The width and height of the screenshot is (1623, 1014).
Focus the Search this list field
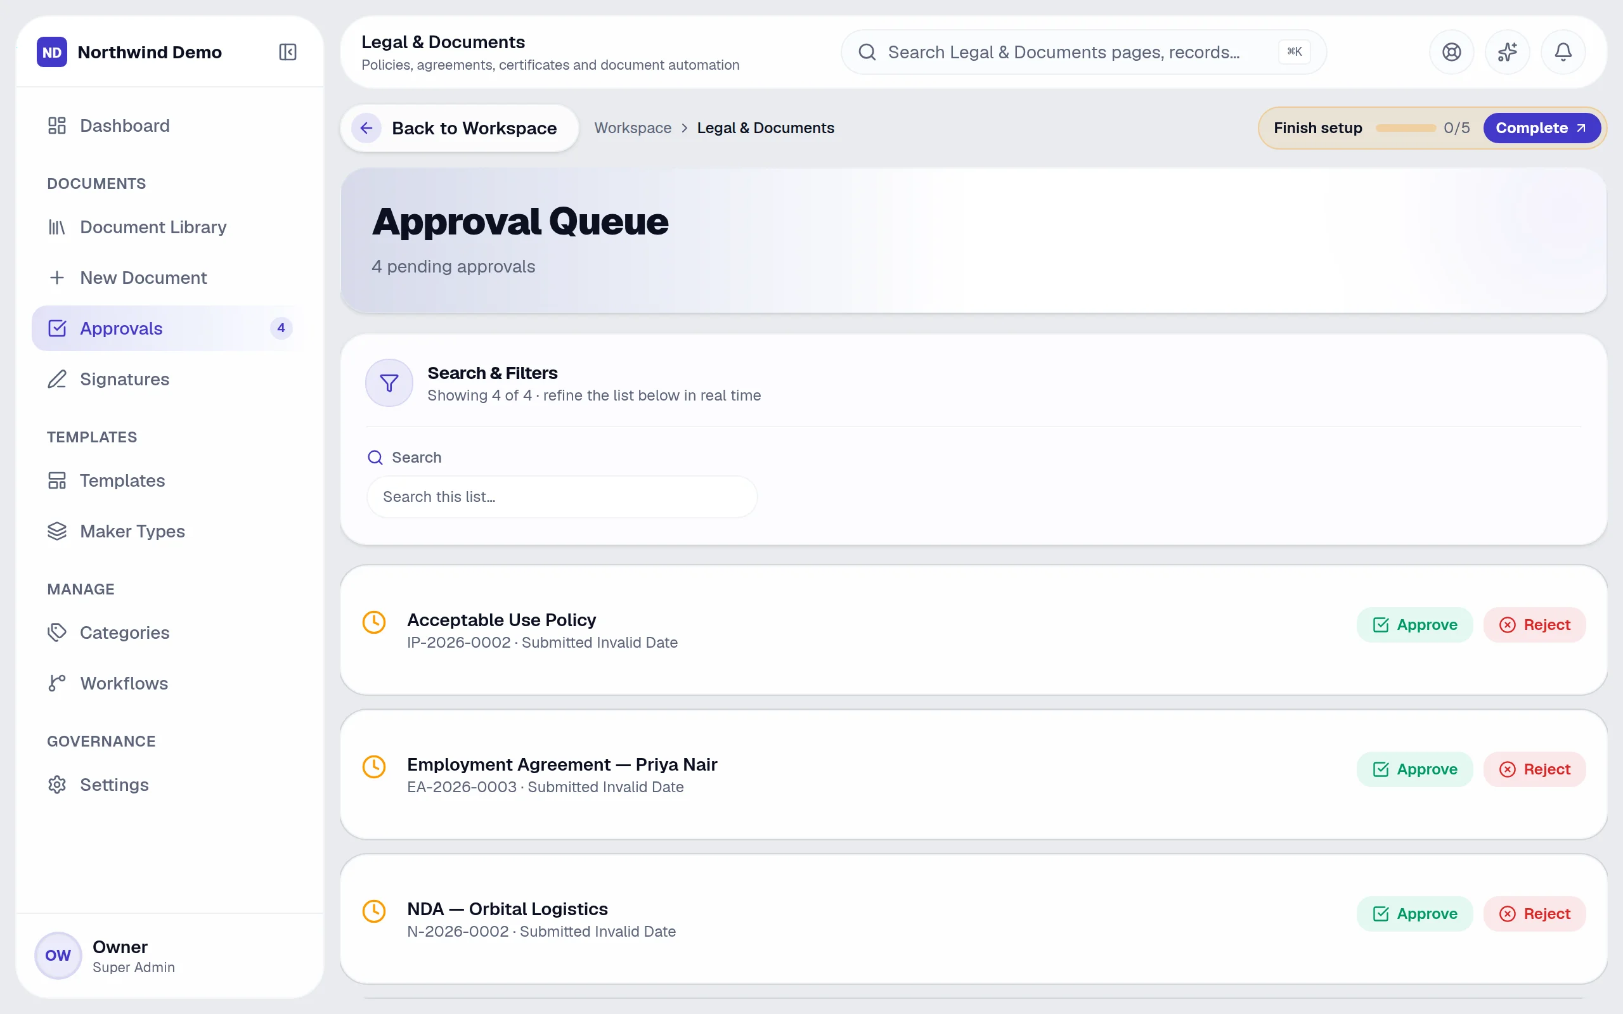[562, 497]
